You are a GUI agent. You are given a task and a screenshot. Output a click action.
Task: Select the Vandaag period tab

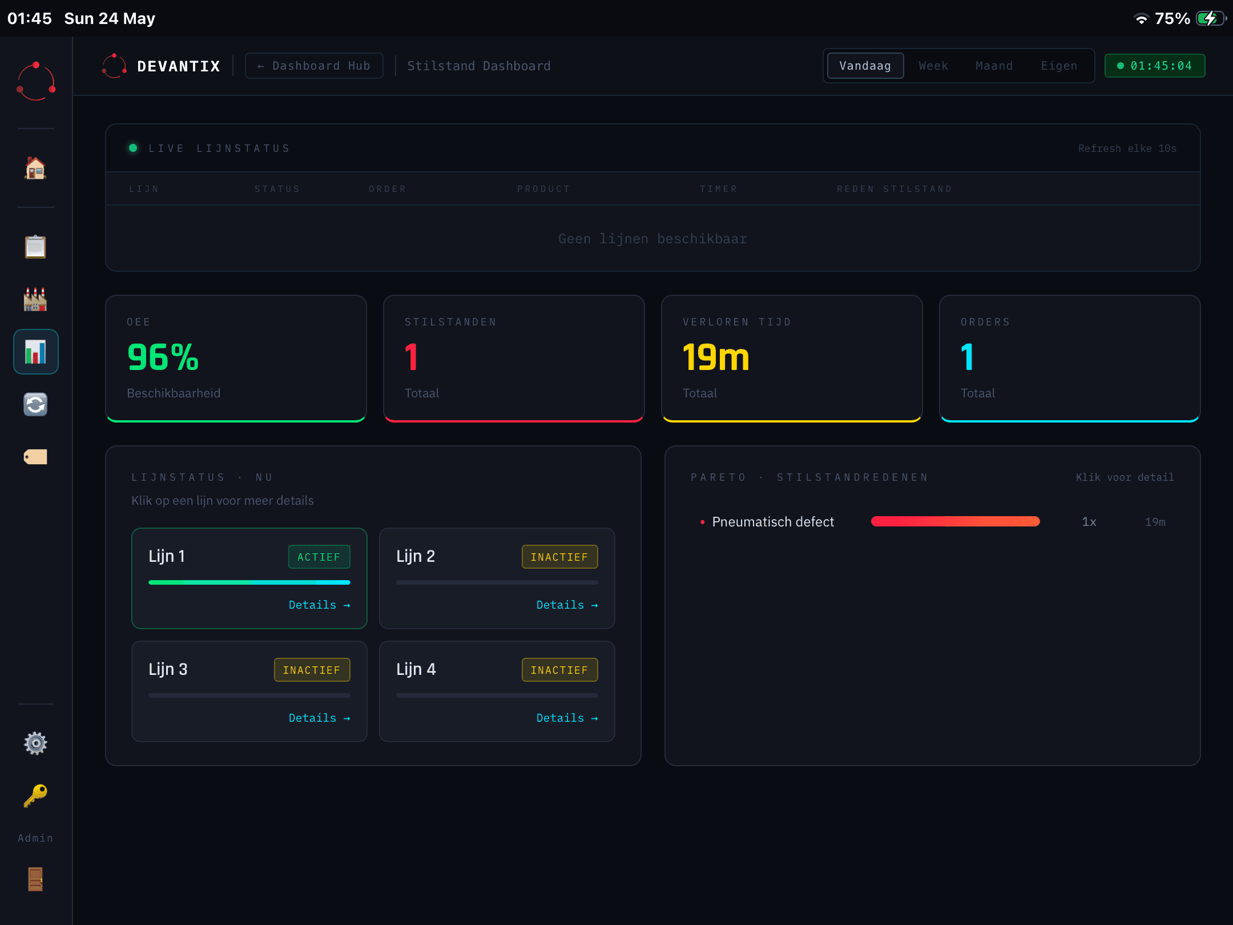point(865,66)
